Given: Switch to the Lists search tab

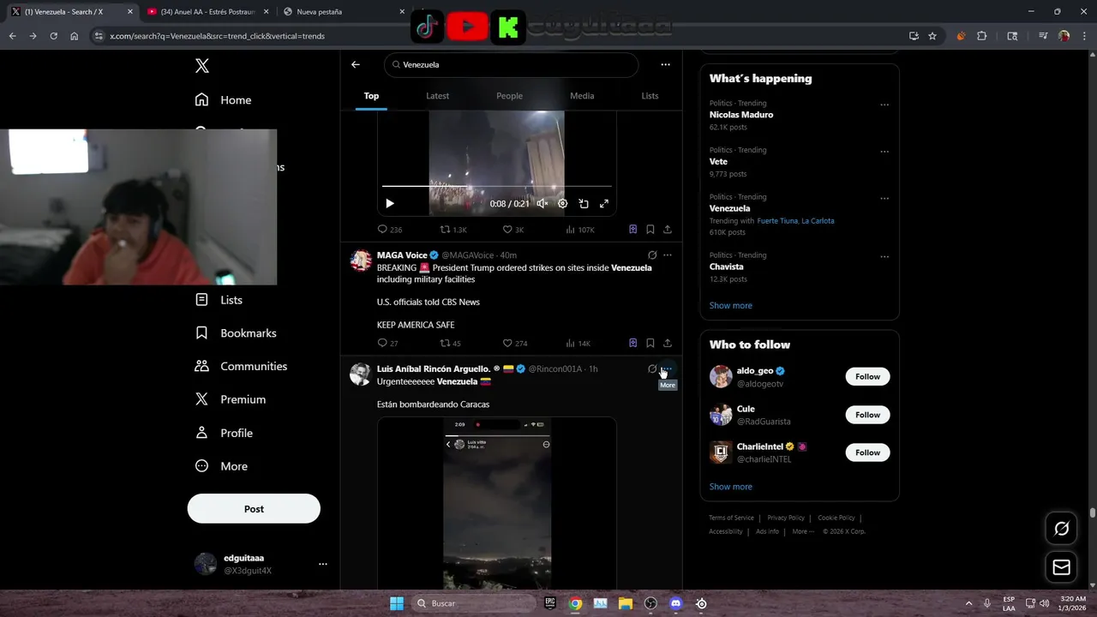Looking at the screenshot, I should coord(650,96).
